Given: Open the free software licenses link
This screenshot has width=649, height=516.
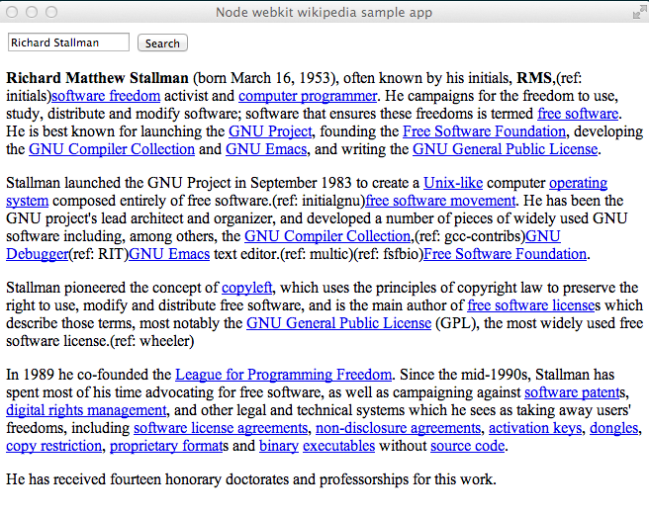Looking at the screenshot, I should pos(530,305).
